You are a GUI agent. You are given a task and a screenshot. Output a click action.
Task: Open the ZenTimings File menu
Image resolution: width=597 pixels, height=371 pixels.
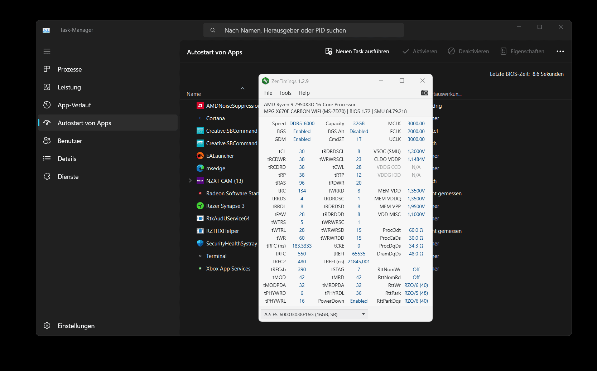pyautogui.click(x=268, y=93)
